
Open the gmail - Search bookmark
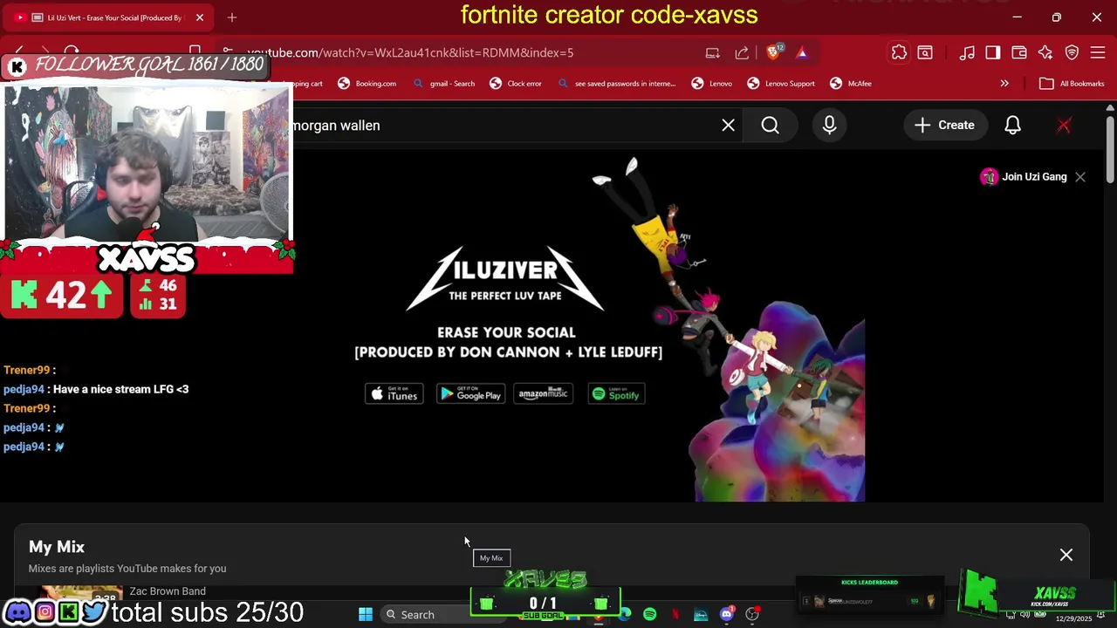click(444, 84)
